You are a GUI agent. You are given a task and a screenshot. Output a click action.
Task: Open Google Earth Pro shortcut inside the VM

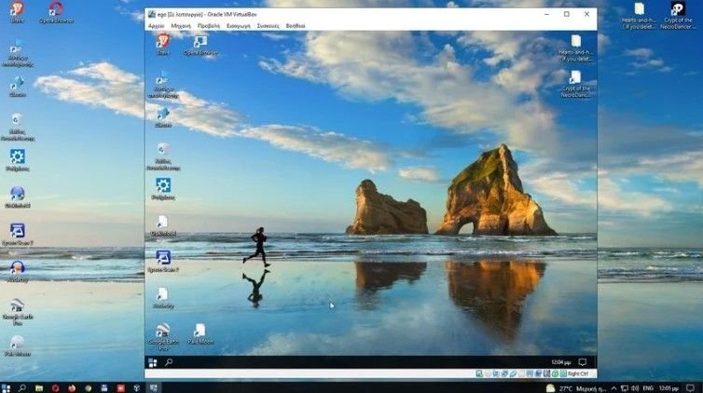(163, 331)
